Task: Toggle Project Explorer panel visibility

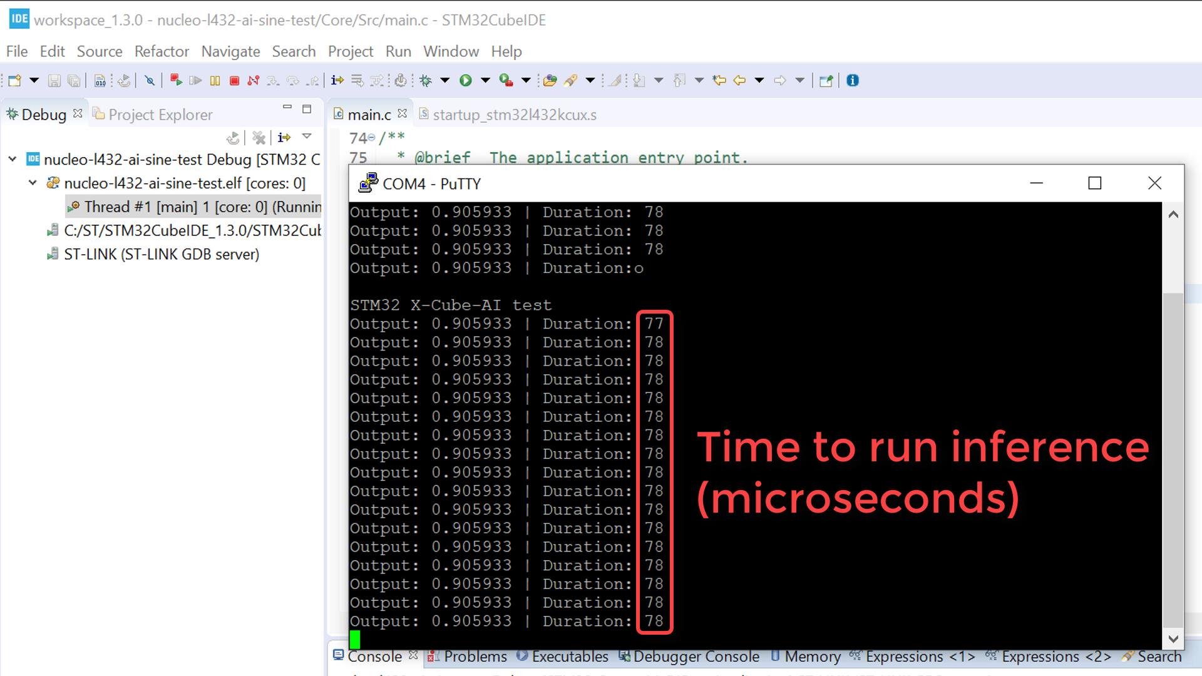Action: [x=160, y=114]
